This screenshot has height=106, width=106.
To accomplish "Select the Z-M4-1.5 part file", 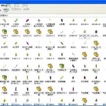I will coord(27,55).
